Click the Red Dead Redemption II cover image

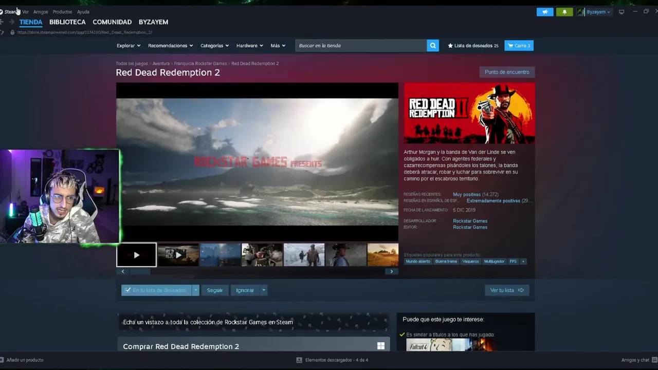[469, 113]
